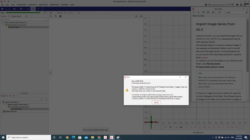Click the green Status progress bar
The image size is (250, 140).
click(23, 13)
